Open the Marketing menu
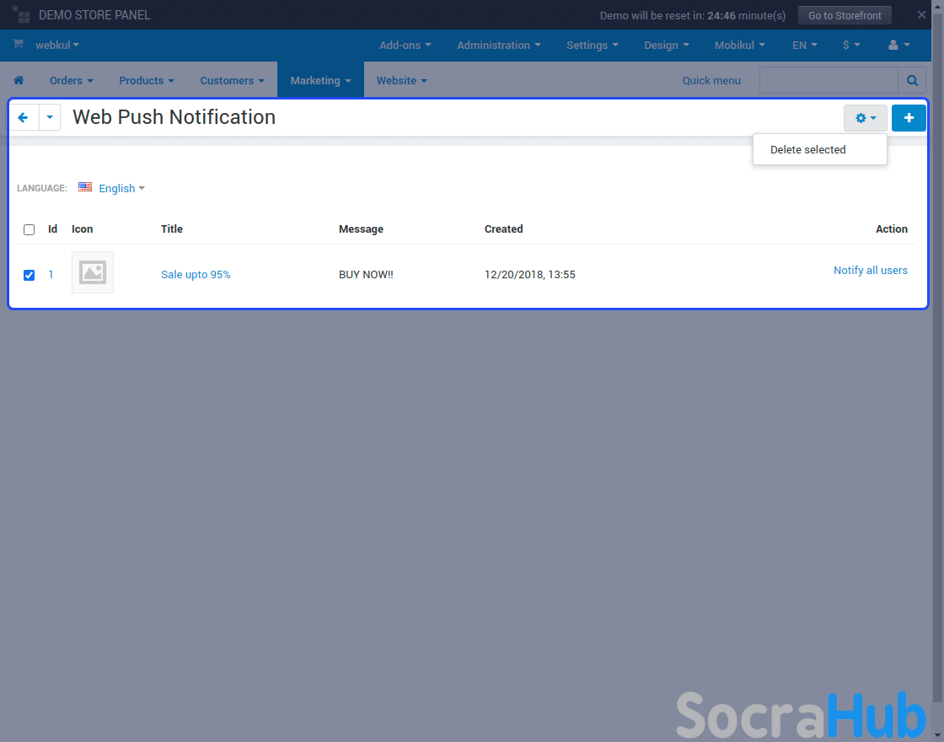The image size is (944, 742). (320, 81)
